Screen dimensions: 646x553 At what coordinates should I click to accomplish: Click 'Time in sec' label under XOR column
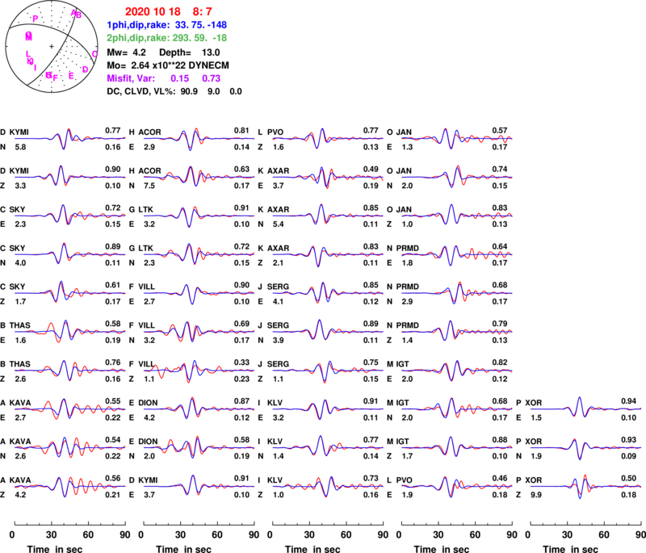coord(570,549)
